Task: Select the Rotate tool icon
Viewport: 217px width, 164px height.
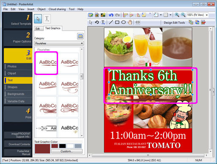Action: coord(97,22)
